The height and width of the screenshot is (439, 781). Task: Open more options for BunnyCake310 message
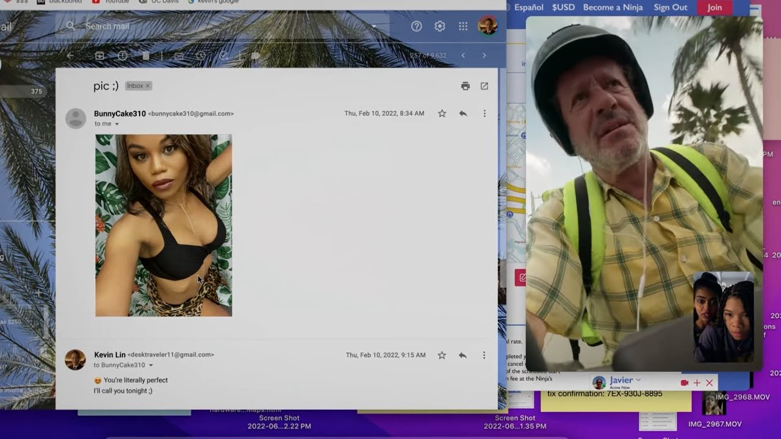[x=484, y=113]
